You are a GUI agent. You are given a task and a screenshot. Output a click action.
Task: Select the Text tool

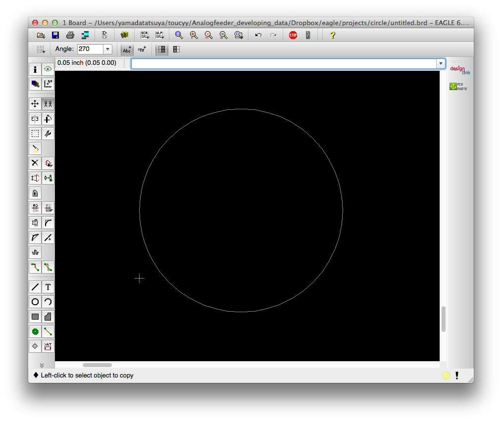click(48, 287)
